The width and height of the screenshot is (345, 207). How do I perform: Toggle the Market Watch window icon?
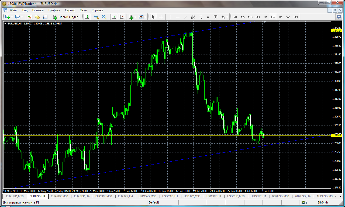click(x=30, y=17)
